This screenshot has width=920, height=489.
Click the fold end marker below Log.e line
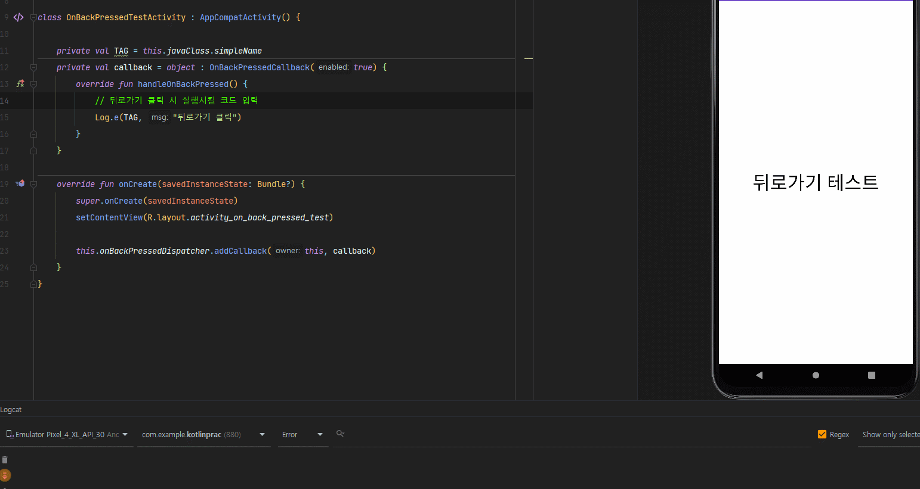(33, 134)
